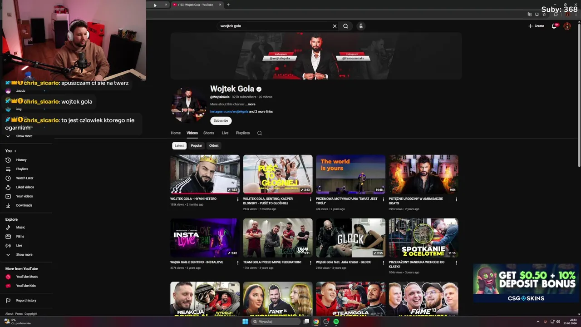Open options for TEAM GOLA PRZED MOVE FEDERATION
Screen dimensions: 581x327
click(x=310, y=263)
